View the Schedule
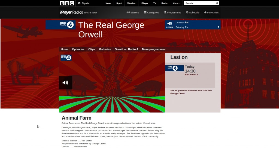 [x=193, y=13]
